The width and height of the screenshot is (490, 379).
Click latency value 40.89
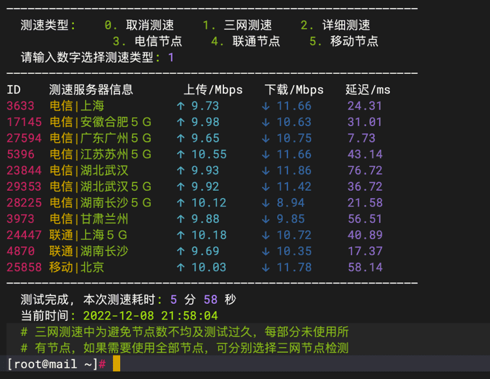365,235
